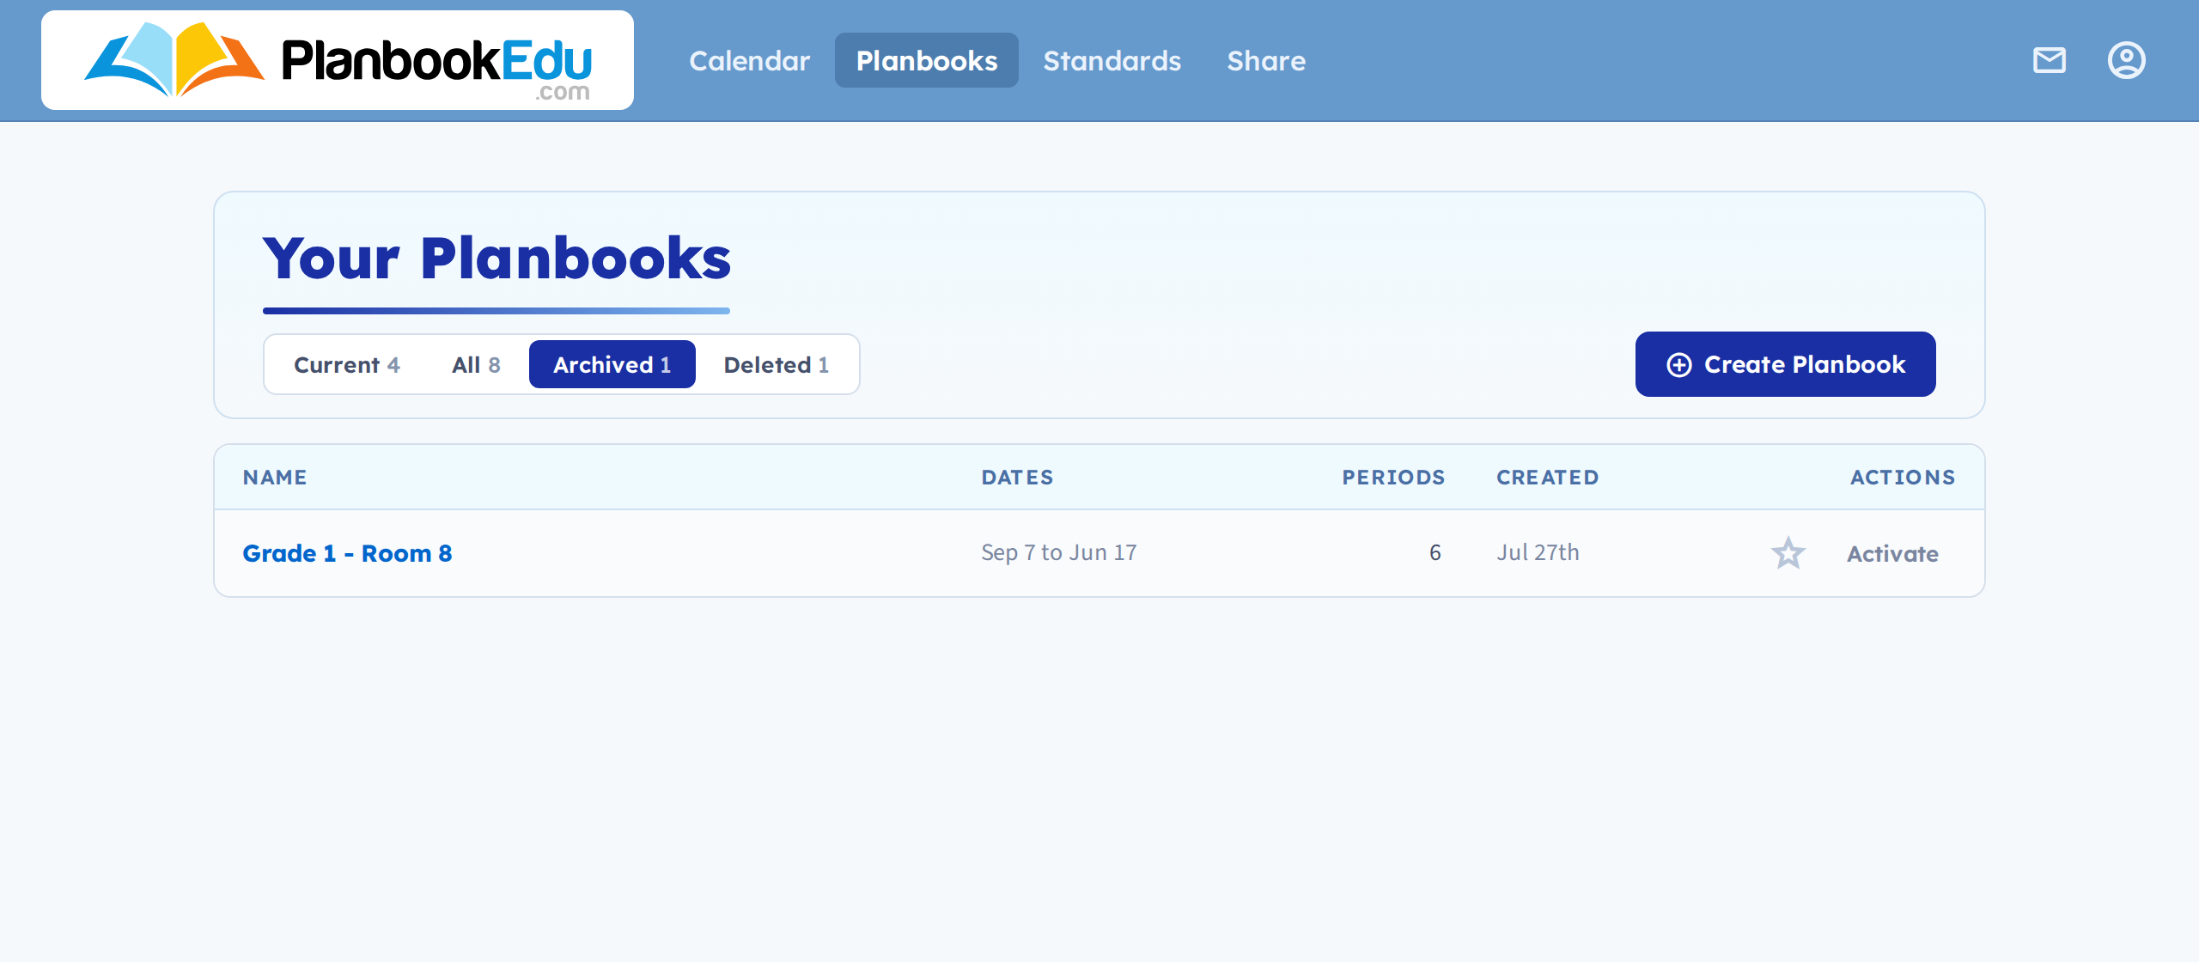Select the Archived 1 filter tab
Viewport: 2199px width, 962px height.
[612, 364]
